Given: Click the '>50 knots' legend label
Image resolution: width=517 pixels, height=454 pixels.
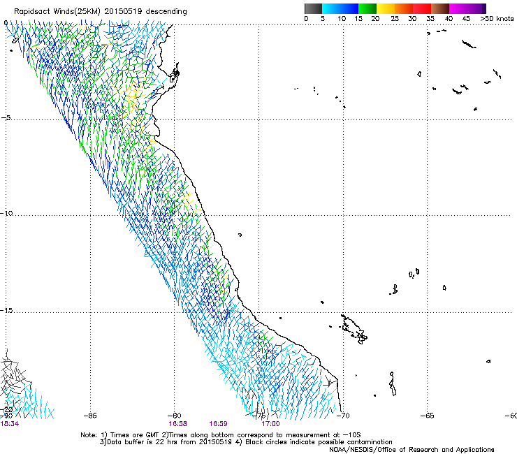Looking at the screenshot, I should (x=497, y=19).
